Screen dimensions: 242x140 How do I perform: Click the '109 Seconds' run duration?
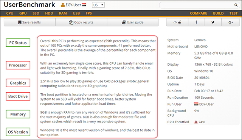pos(204,98)
